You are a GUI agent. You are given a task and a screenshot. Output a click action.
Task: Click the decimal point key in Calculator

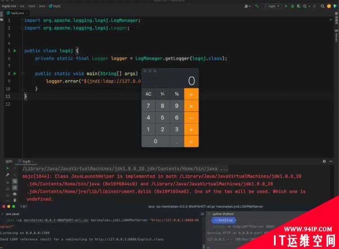click(177, 142)
